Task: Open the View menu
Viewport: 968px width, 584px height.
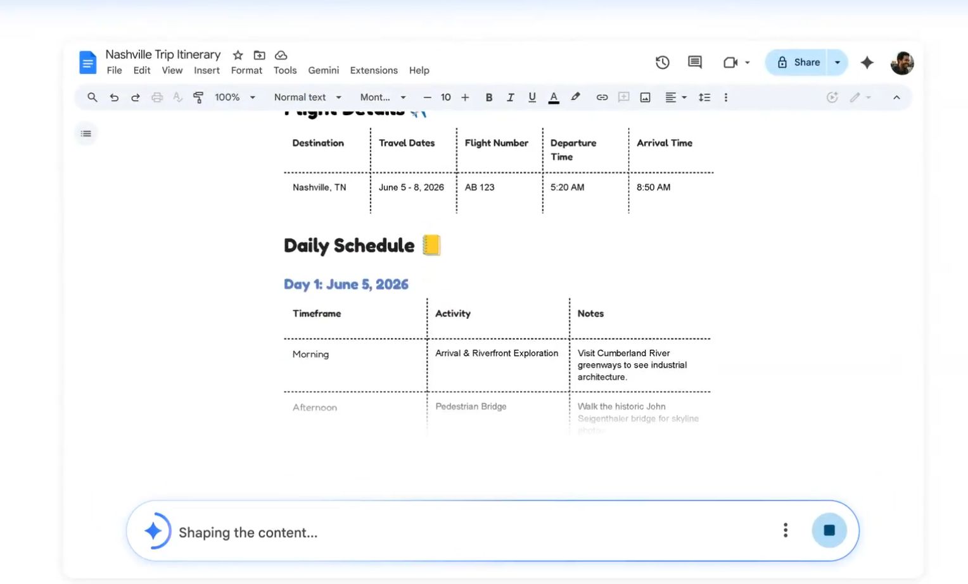Action: click(172, 70)
